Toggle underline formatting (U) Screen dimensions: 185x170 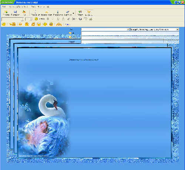(58, 19)
